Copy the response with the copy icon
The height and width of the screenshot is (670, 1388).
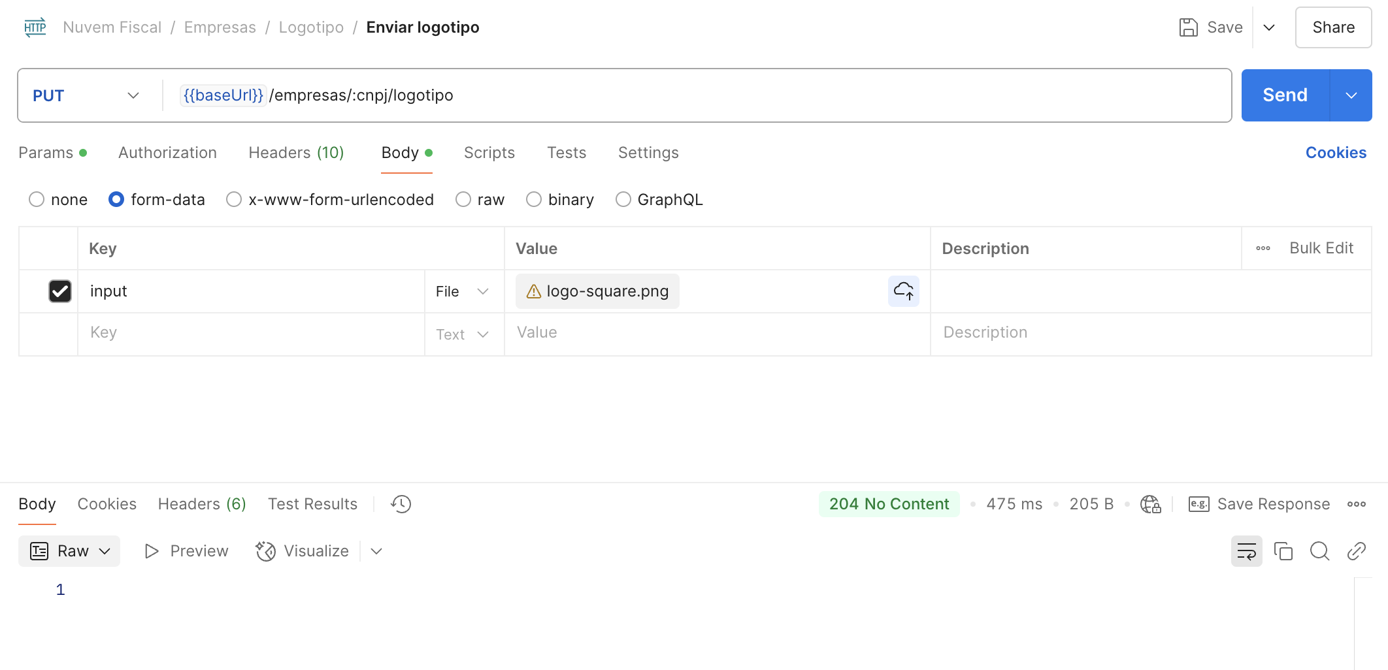click(1283, 551)
